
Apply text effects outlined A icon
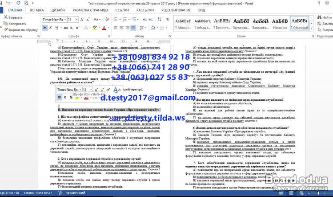coord(86,28)
